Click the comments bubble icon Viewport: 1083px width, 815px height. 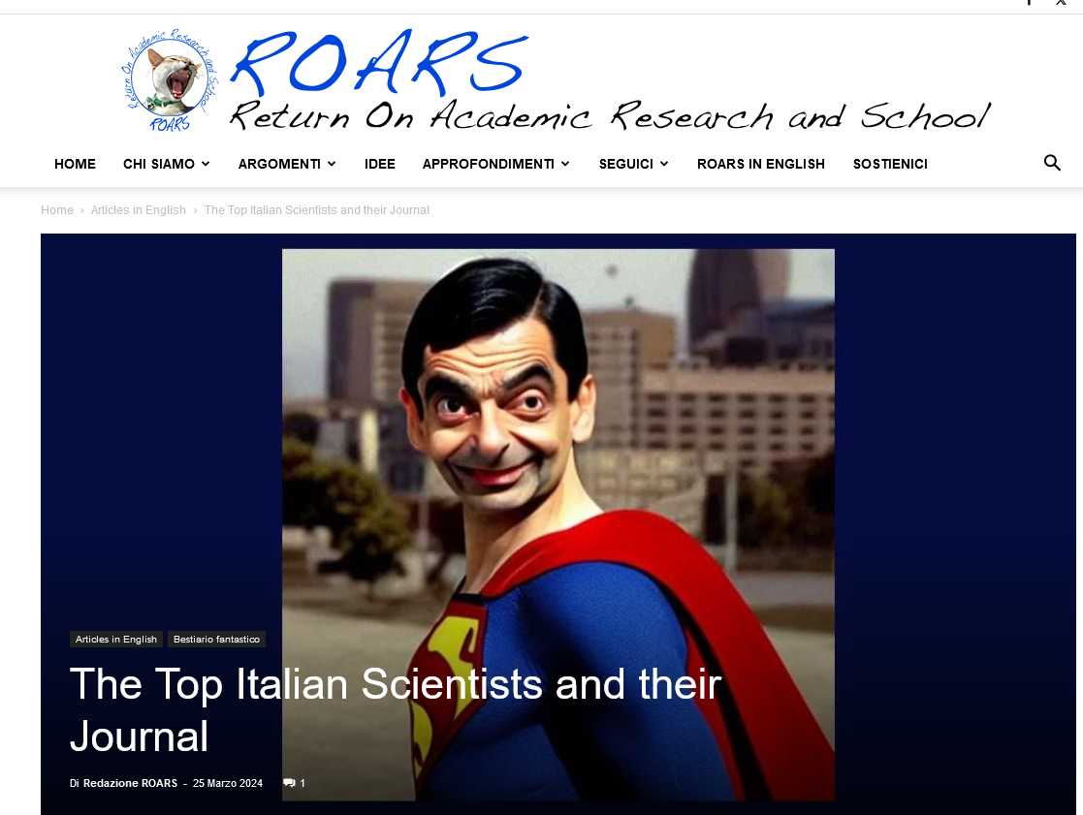click(x=289, y=783)
